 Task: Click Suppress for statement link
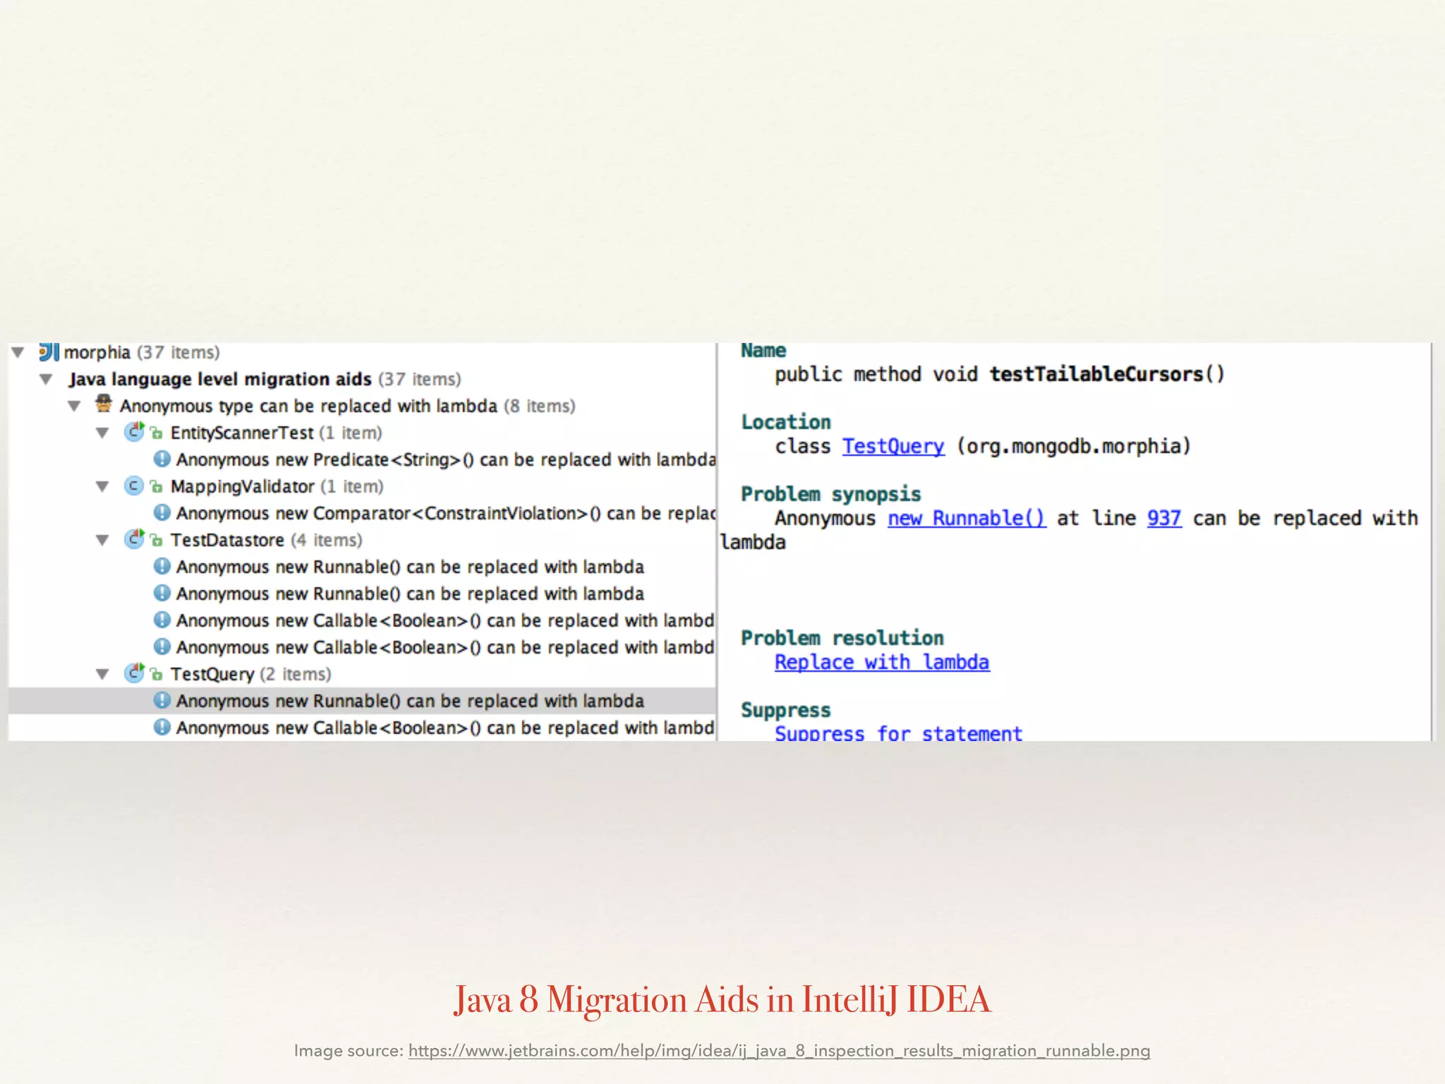coord(898,733)
